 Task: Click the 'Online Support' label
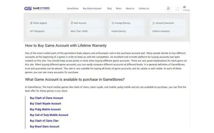click(x=40, y=23)
